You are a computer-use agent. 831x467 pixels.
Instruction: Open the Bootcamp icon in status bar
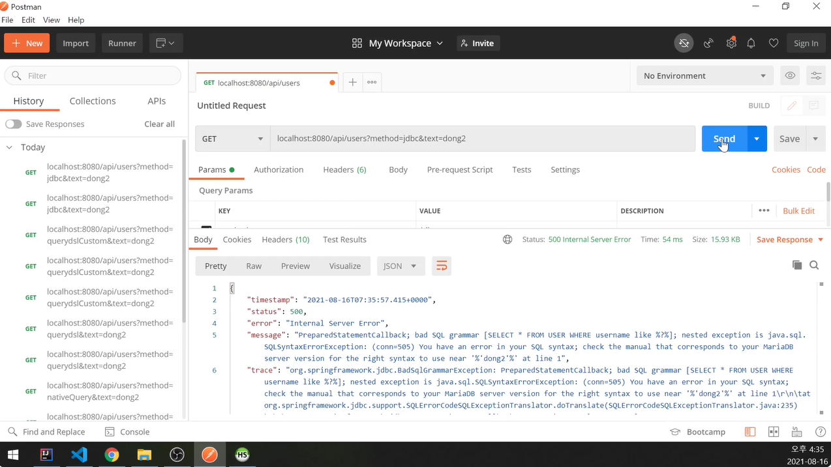(675, 432)
